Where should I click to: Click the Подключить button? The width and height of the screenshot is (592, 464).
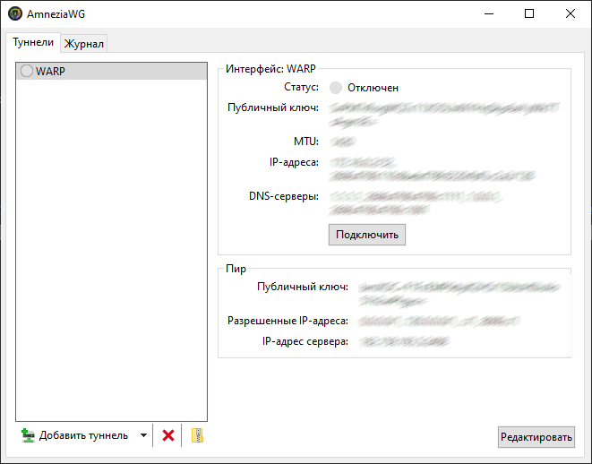[x=367, y=235]
